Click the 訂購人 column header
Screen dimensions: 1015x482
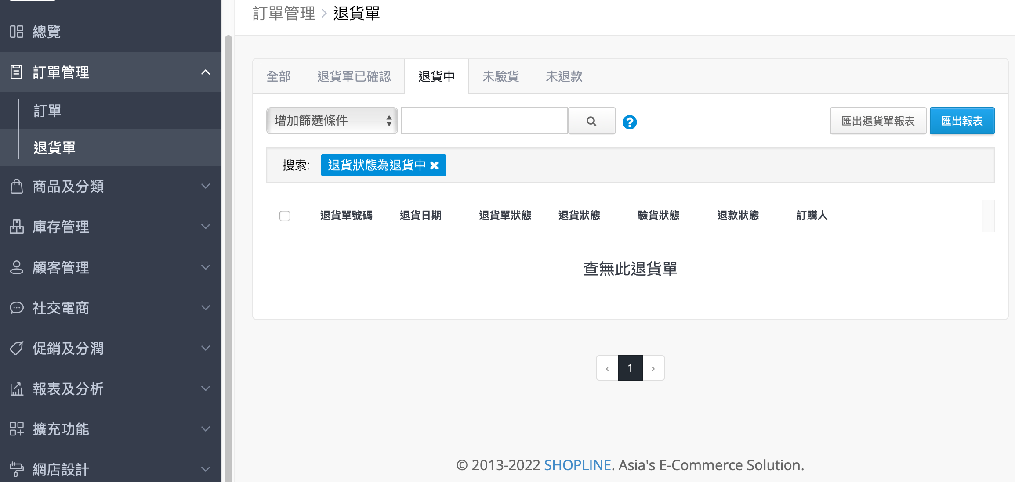(x=812, y=216)
